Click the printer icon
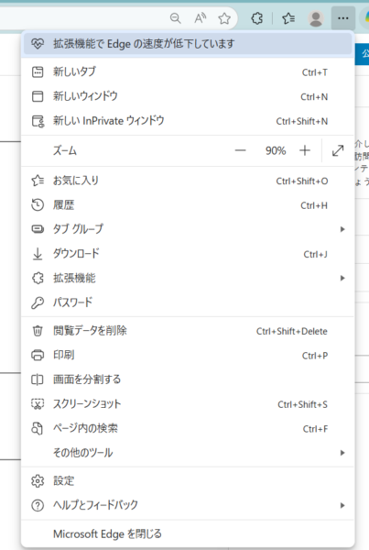 38,356
